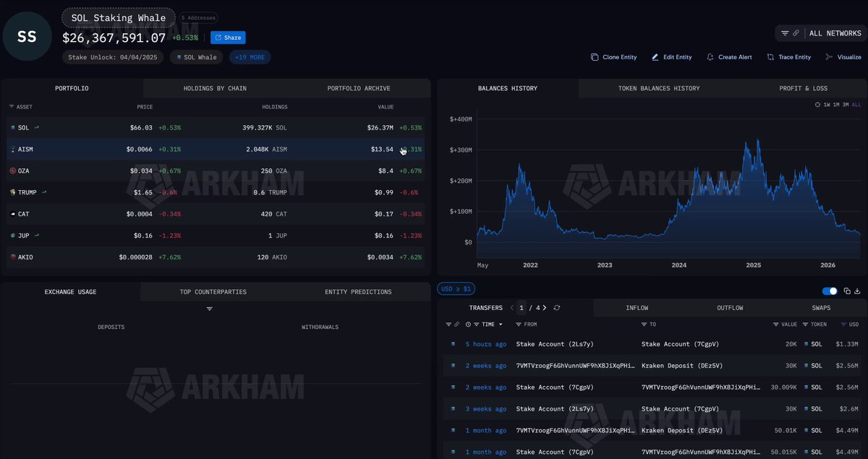Click the Clone Entity icon
This screenshot has width=868, height=459.
click(x=595, y=57)
